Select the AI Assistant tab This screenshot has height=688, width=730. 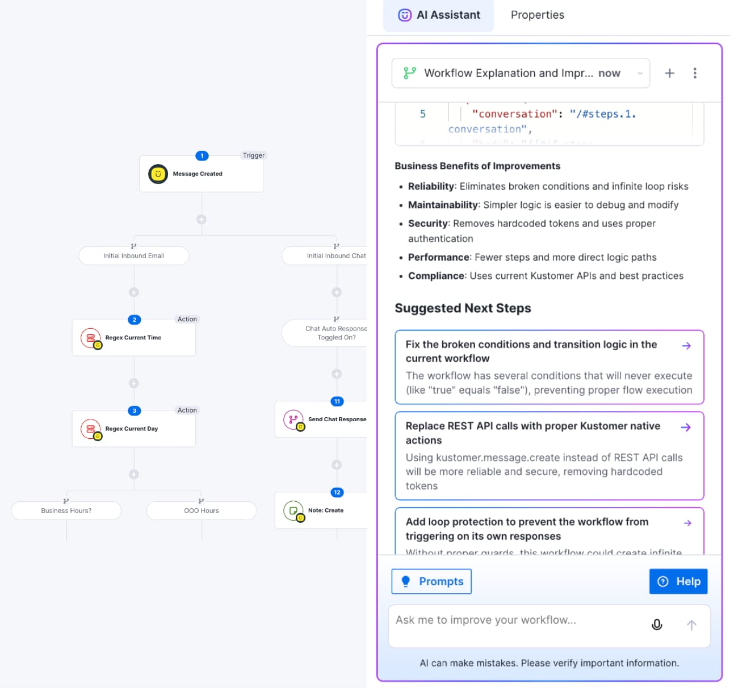(x=438, y=15)
